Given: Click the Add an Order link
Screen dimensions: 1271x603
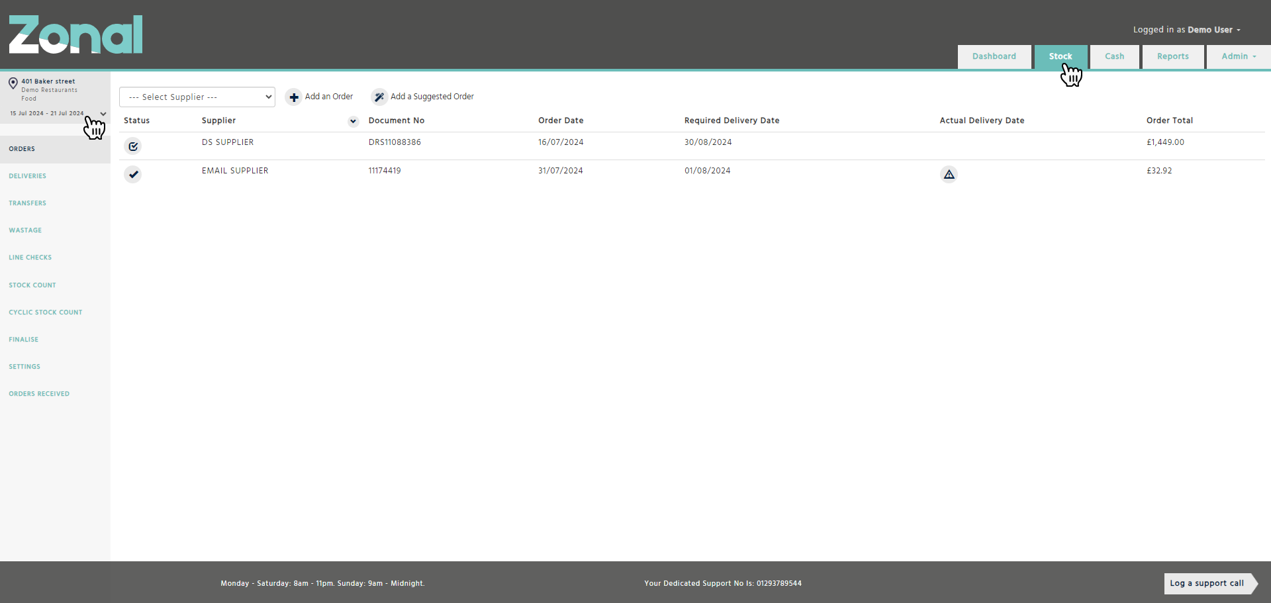Looking at the screenshot, I should (328, 97).
